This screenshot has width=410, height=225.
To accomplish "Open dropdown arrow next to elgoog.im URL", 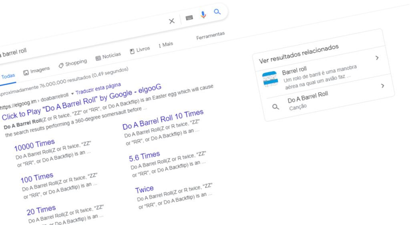I will click(x=72, y=94).
